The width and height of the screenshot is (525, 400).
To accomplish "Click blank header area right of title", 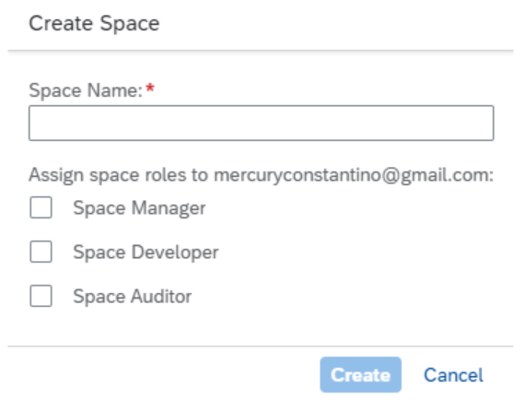I will pyautogui.click(x=335, y=23).
